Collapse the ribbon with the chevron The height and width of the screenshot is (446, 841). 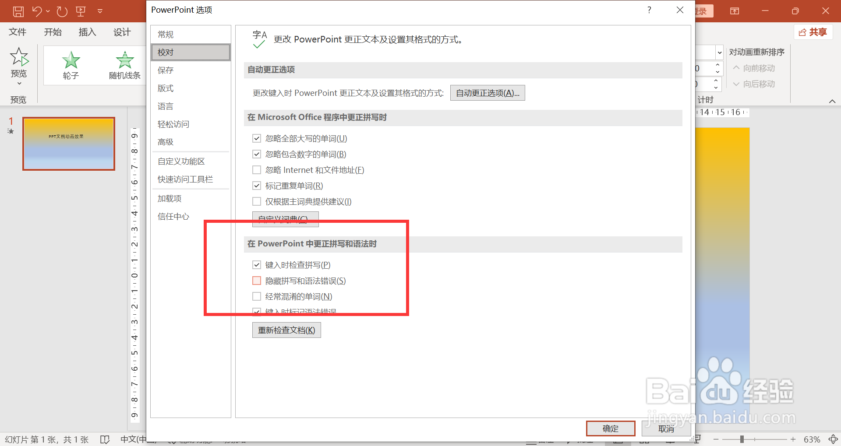coord(832,101)
